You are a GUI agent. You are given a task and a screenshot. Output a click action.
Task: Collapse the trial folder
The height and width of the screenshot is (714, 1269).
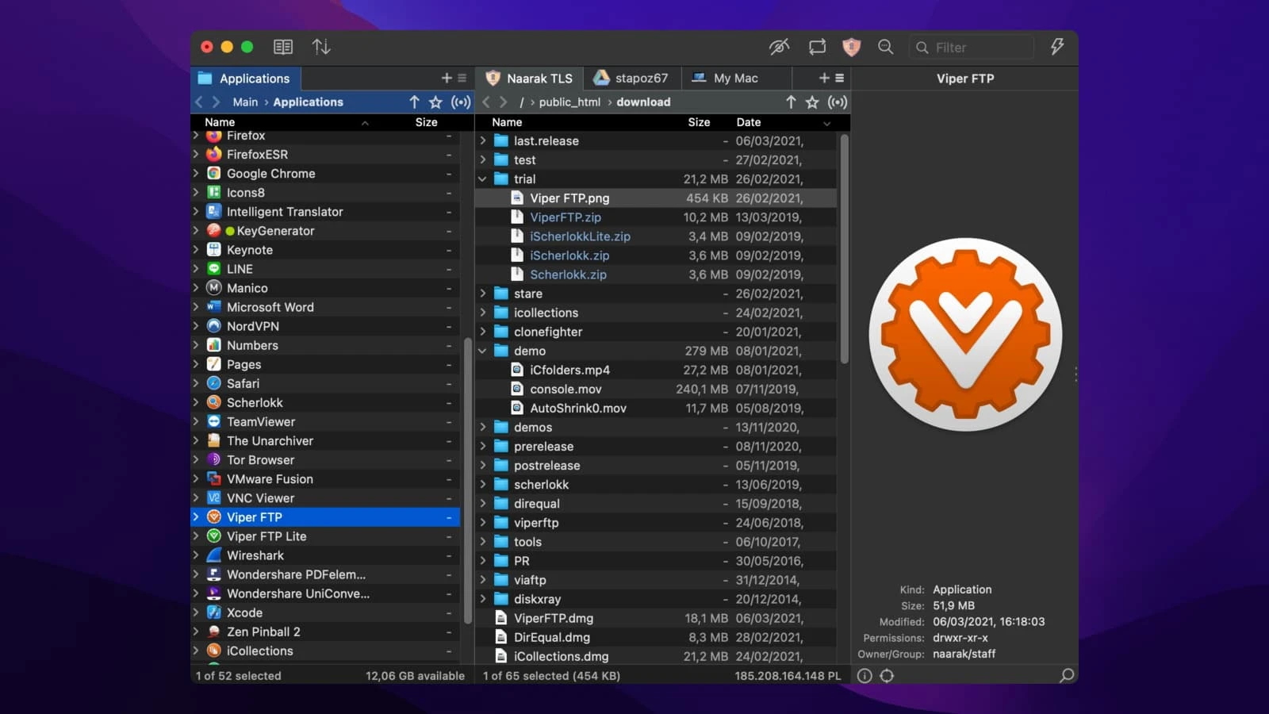pyautogui.click(x=482, y=179)
